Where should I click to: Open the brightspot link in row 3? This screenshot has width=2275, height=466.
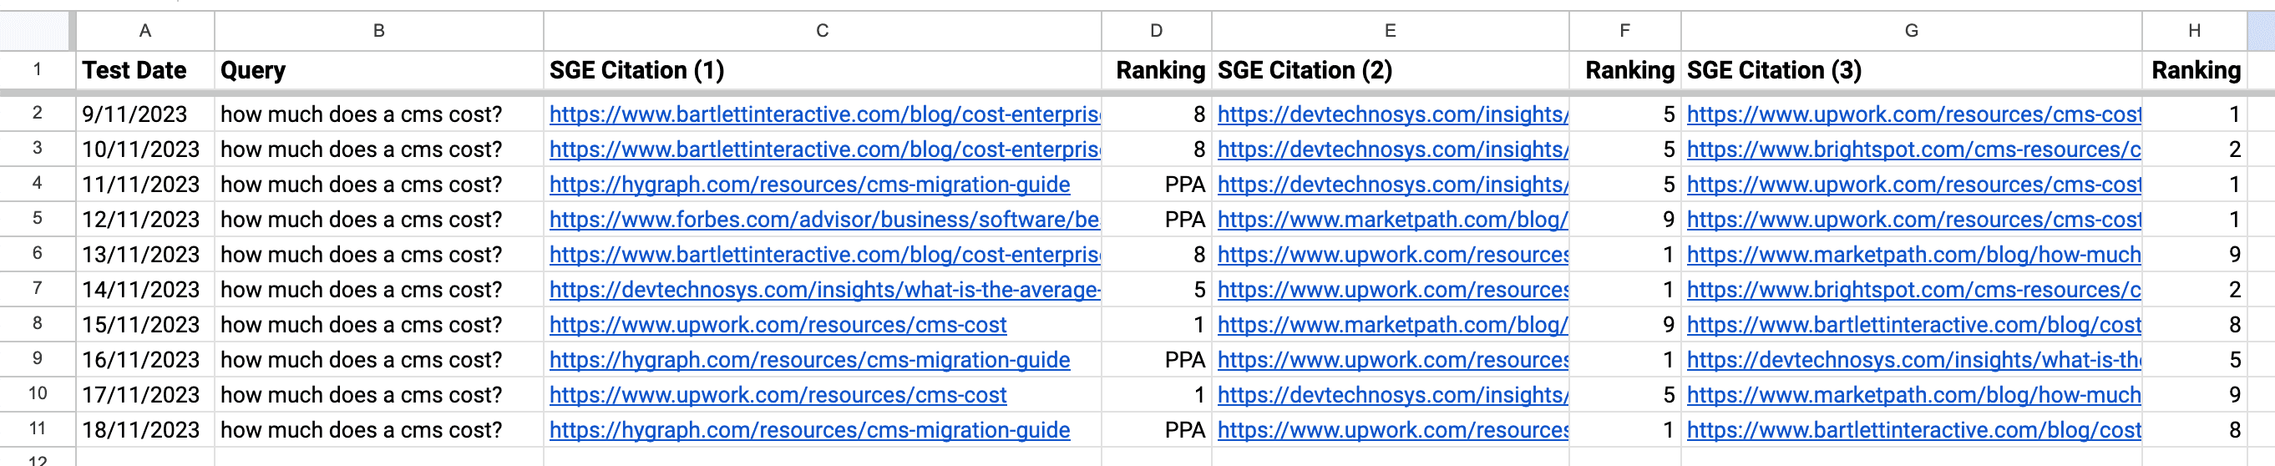pyautogui.click(x=1913, y=150)
